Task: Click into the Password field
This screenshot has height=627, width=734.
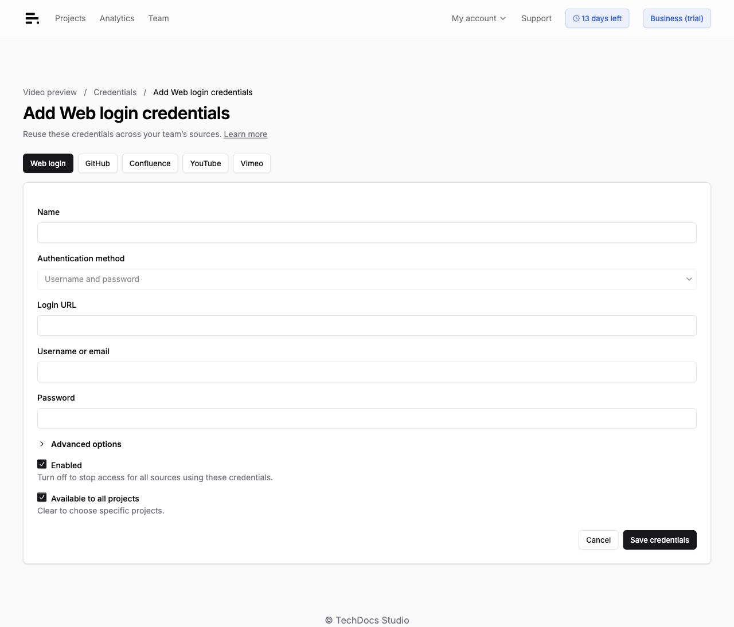Action: click(x=367, y=418)
